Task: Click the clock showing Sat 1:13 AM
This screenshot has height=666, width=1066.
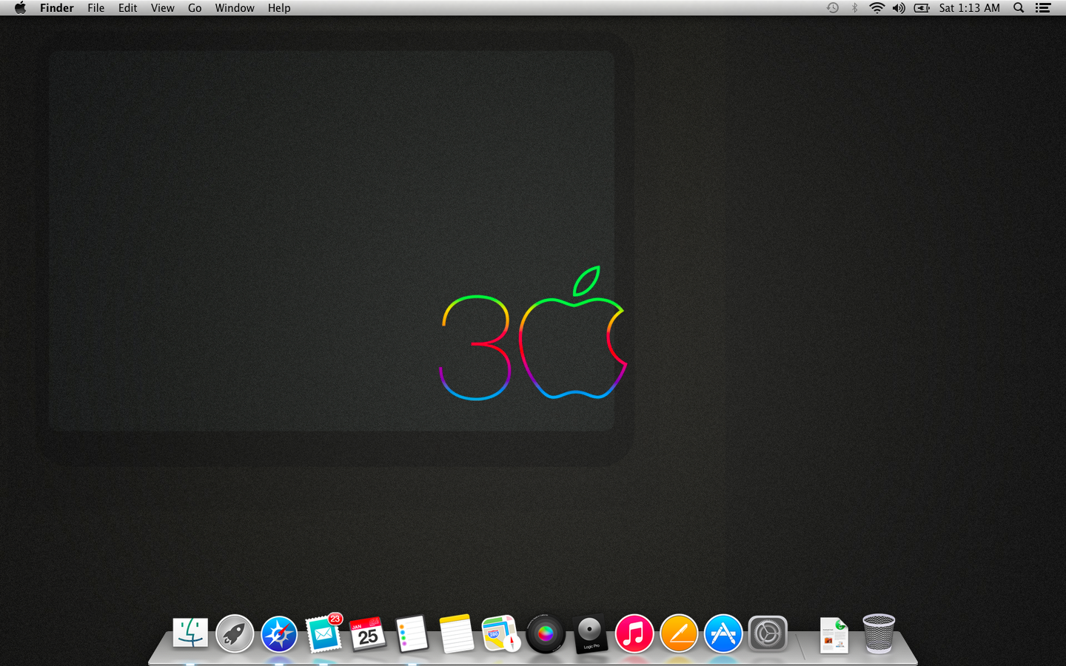Action: (970, 7)
